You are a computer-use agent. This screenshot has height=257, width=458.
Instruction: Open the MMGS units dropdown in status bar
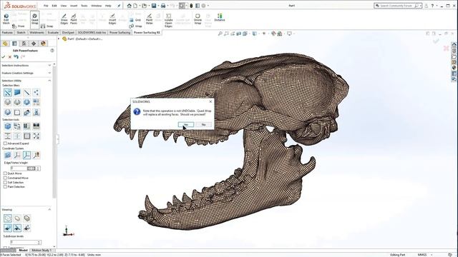tap(432, 255)
